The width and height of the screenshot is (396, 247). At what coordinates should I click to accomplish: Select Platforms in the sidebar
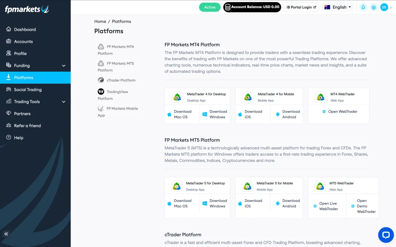click(35, 77)
